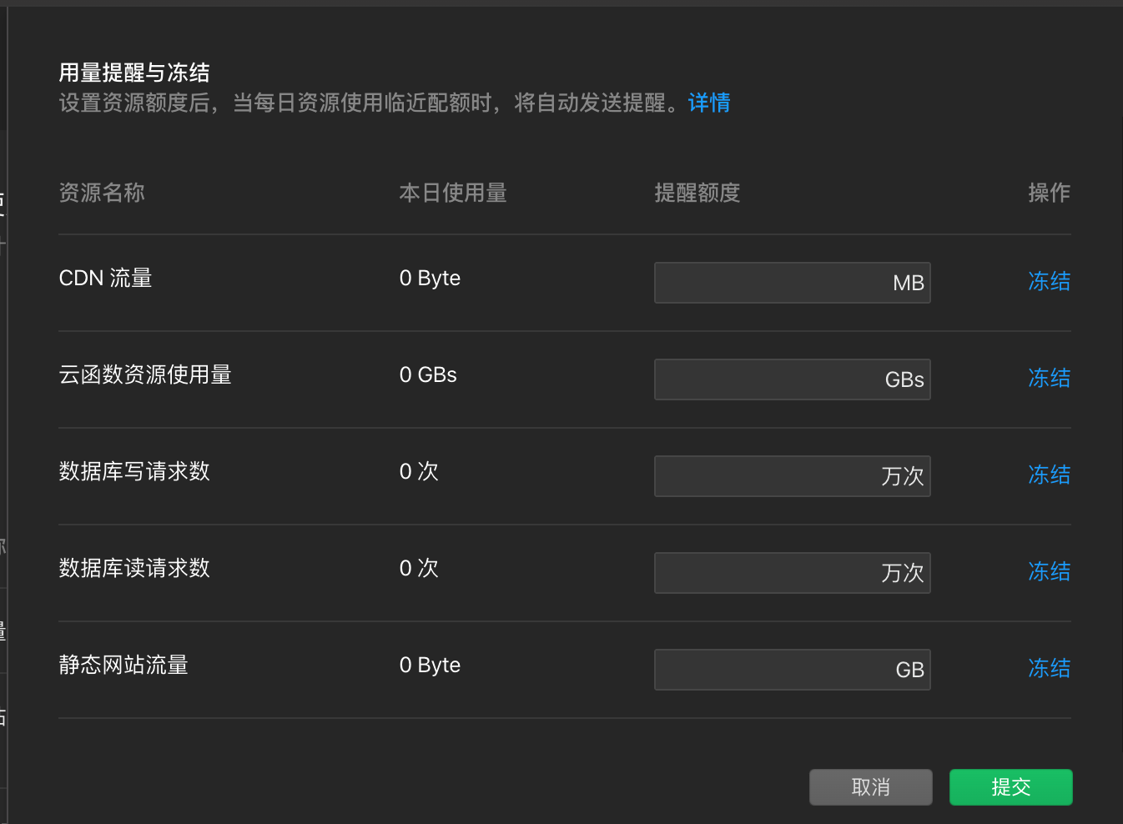Image resolution: width=1123 pixels, height=824 pixels.
Task: Freeze the CDN 流量 resource
Action: pos(1049,281)
